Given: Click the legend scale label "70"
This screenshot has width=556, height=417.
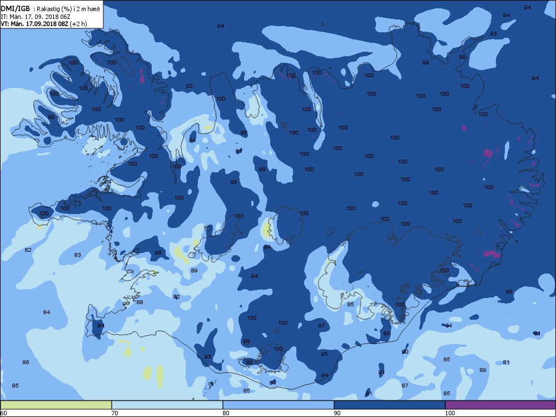Looking at the screenshot, I should pyautogui.click(x=115, y=413).
